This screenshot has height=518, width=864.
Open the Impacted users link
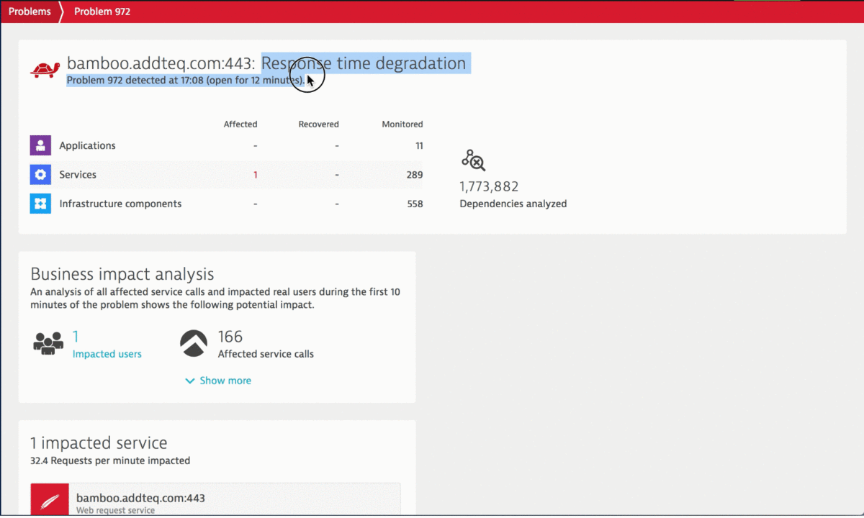(x=107, y=354)
